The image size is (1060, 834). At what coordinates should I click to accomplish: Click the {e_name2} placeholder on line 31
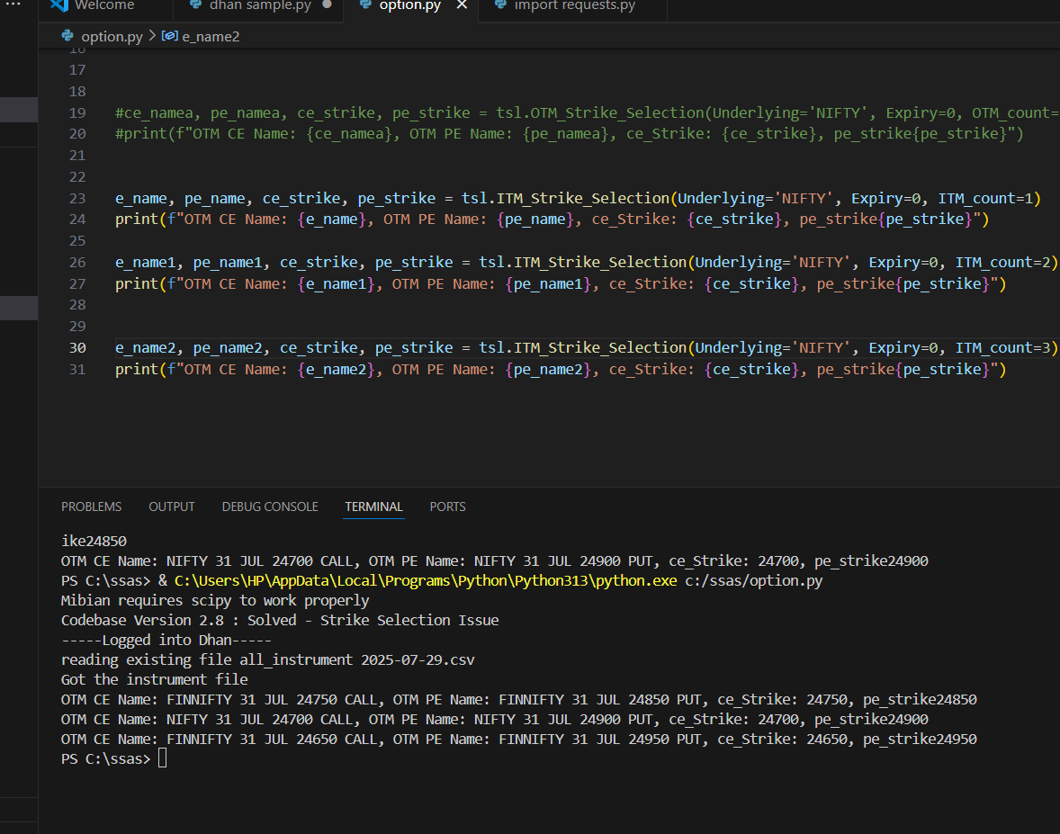pos(336,370)
